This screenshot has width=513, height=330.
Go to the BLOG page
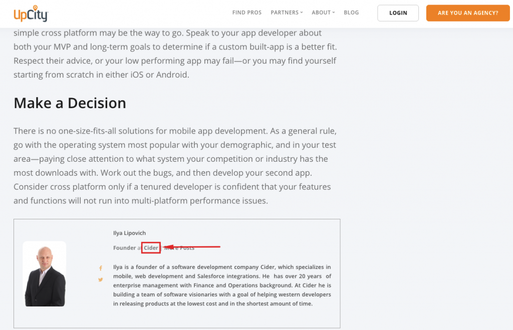pyautogui.click(x=351, y=13)
